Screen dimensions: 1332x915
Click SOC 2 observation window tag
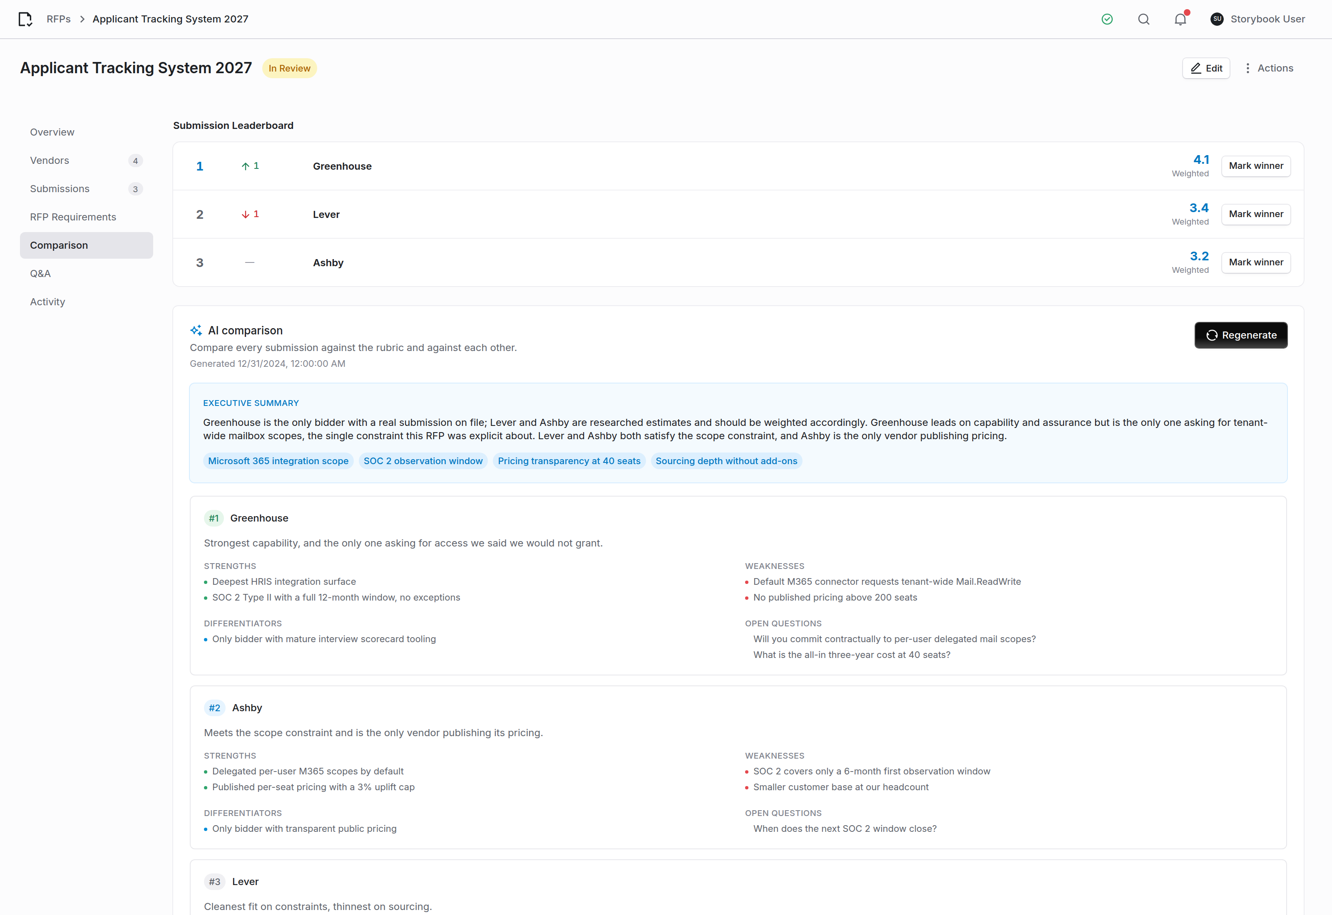[x=423, y=461]
